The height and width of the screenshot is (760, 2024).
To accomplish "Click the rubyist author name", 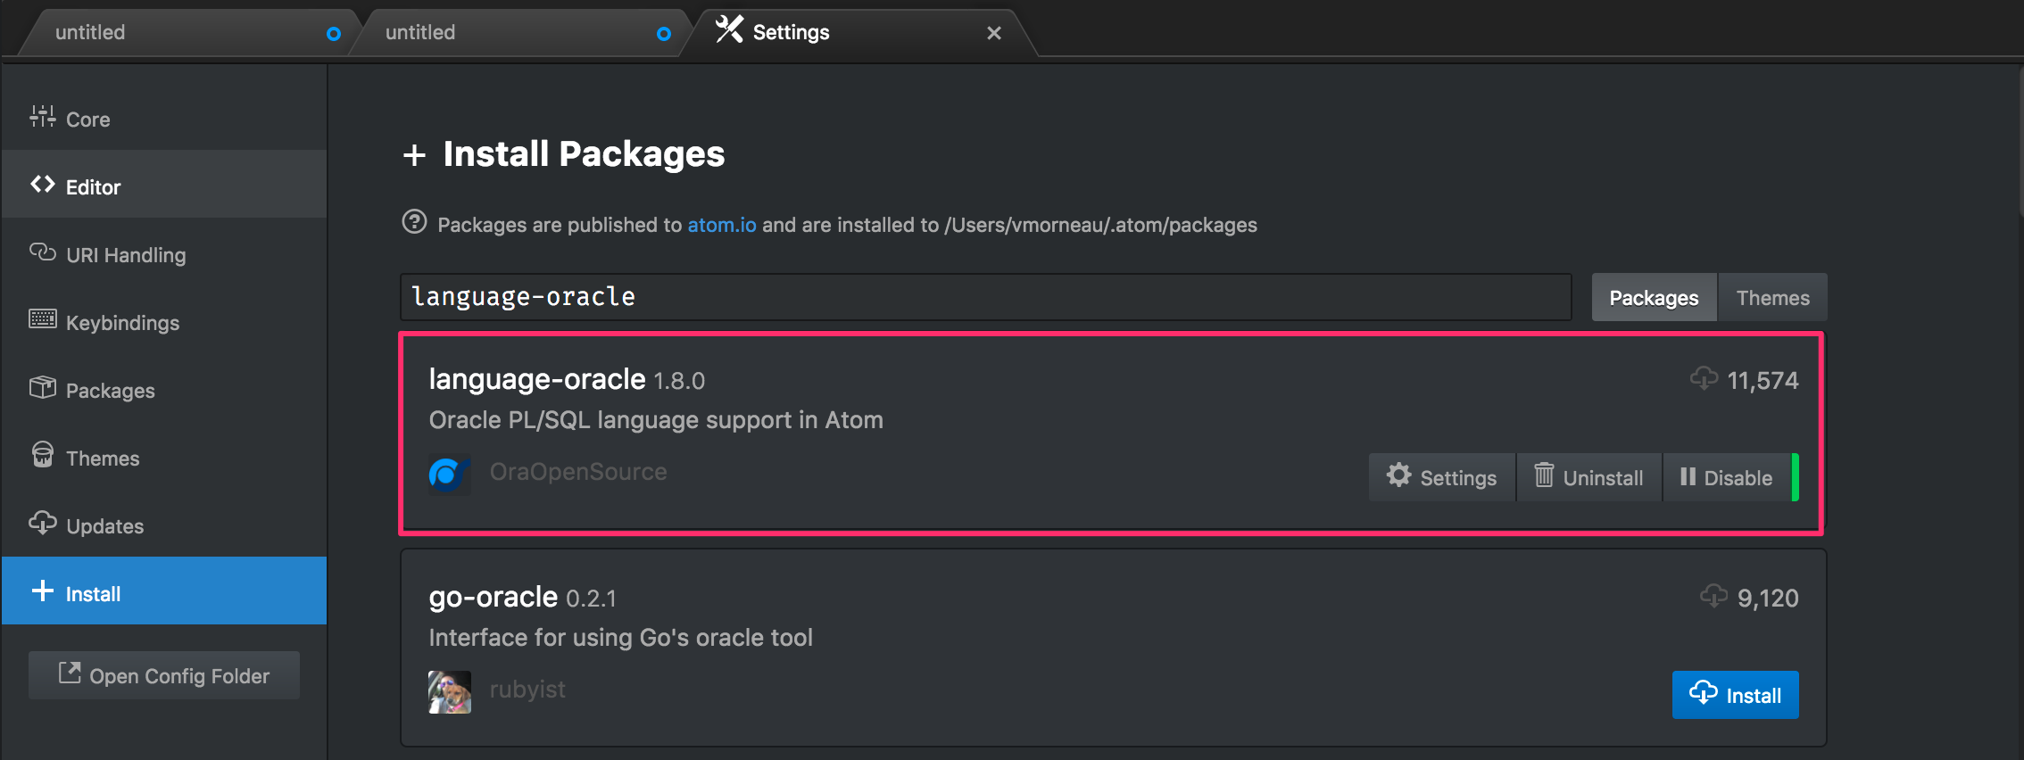I will point(527,690).
